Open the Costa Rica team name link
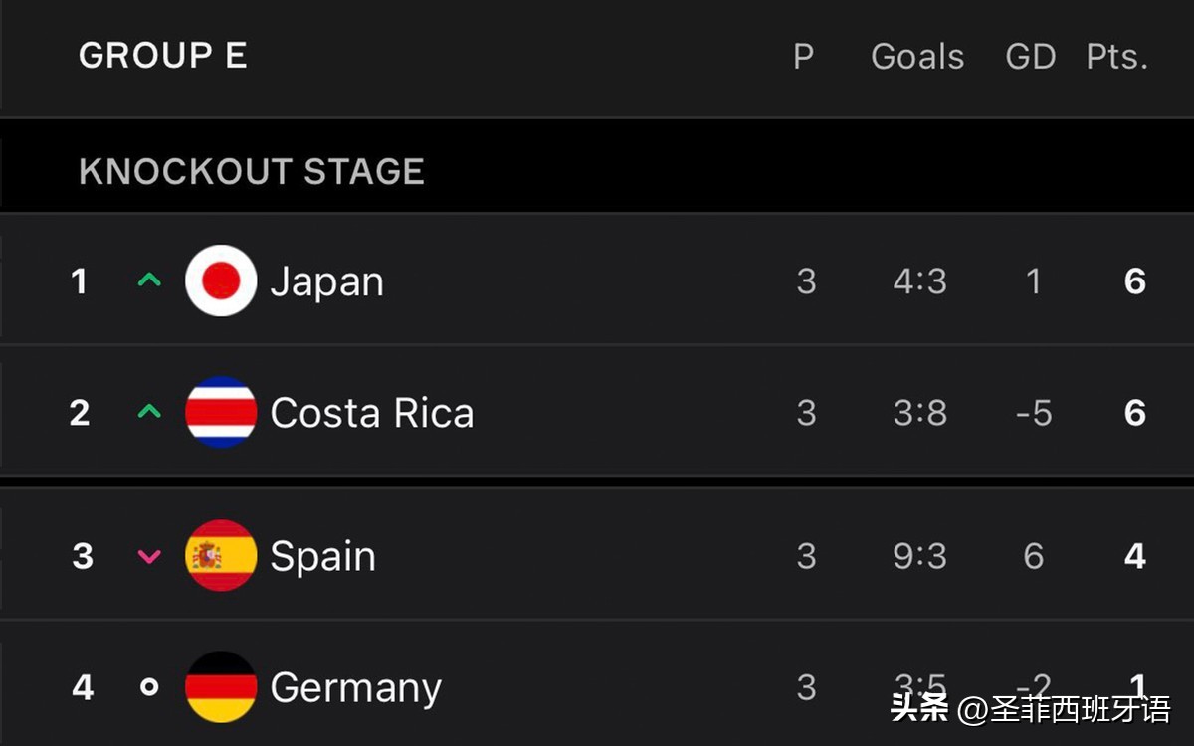The height and width of the screenshot is (746, 1194). click(x=372, y=413)
